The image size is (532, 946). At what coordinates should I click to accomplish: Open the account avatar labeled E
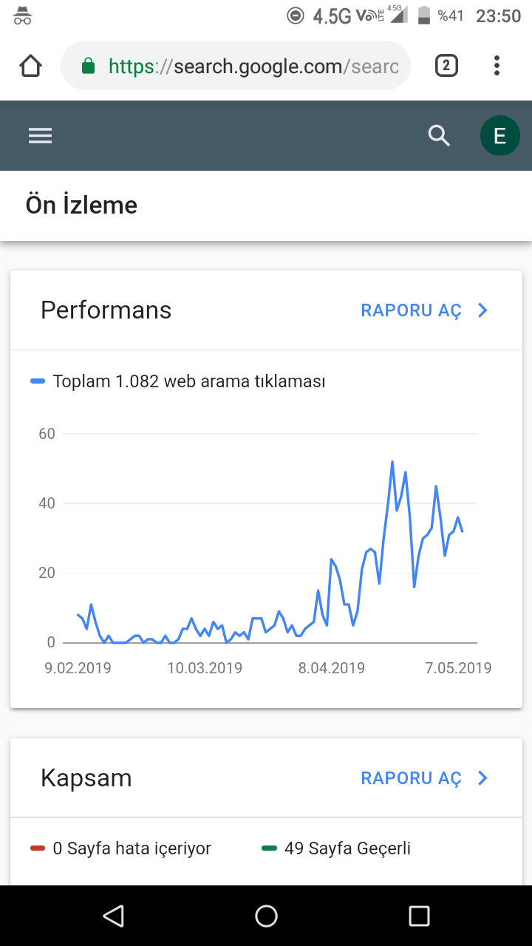click(x=499, y=136)
